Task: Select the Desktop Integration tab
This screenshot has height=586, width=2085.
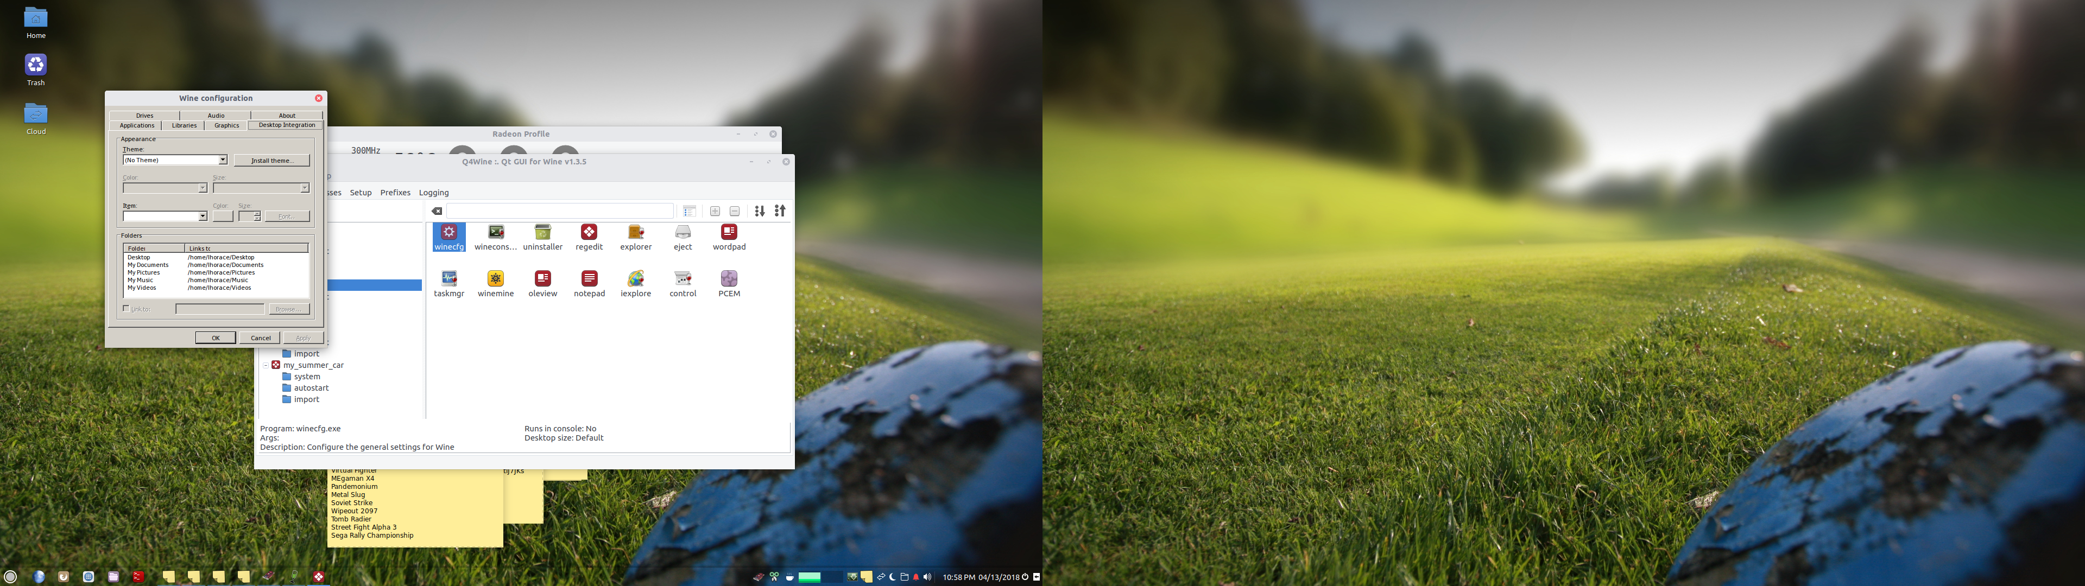Action: pos(287,125)
